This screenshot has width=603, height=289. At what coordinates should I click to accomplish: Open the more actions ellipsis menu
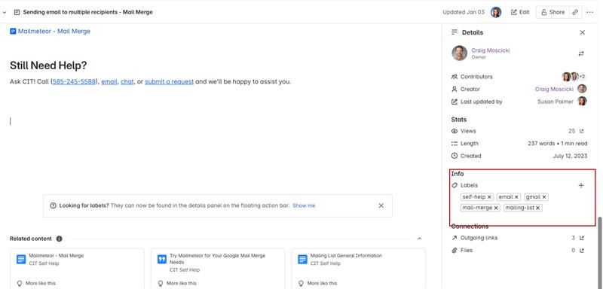[x=589, y=12]
